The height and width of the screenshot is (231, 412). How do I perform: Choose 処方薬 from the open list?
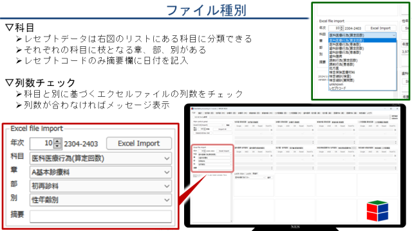334,68
